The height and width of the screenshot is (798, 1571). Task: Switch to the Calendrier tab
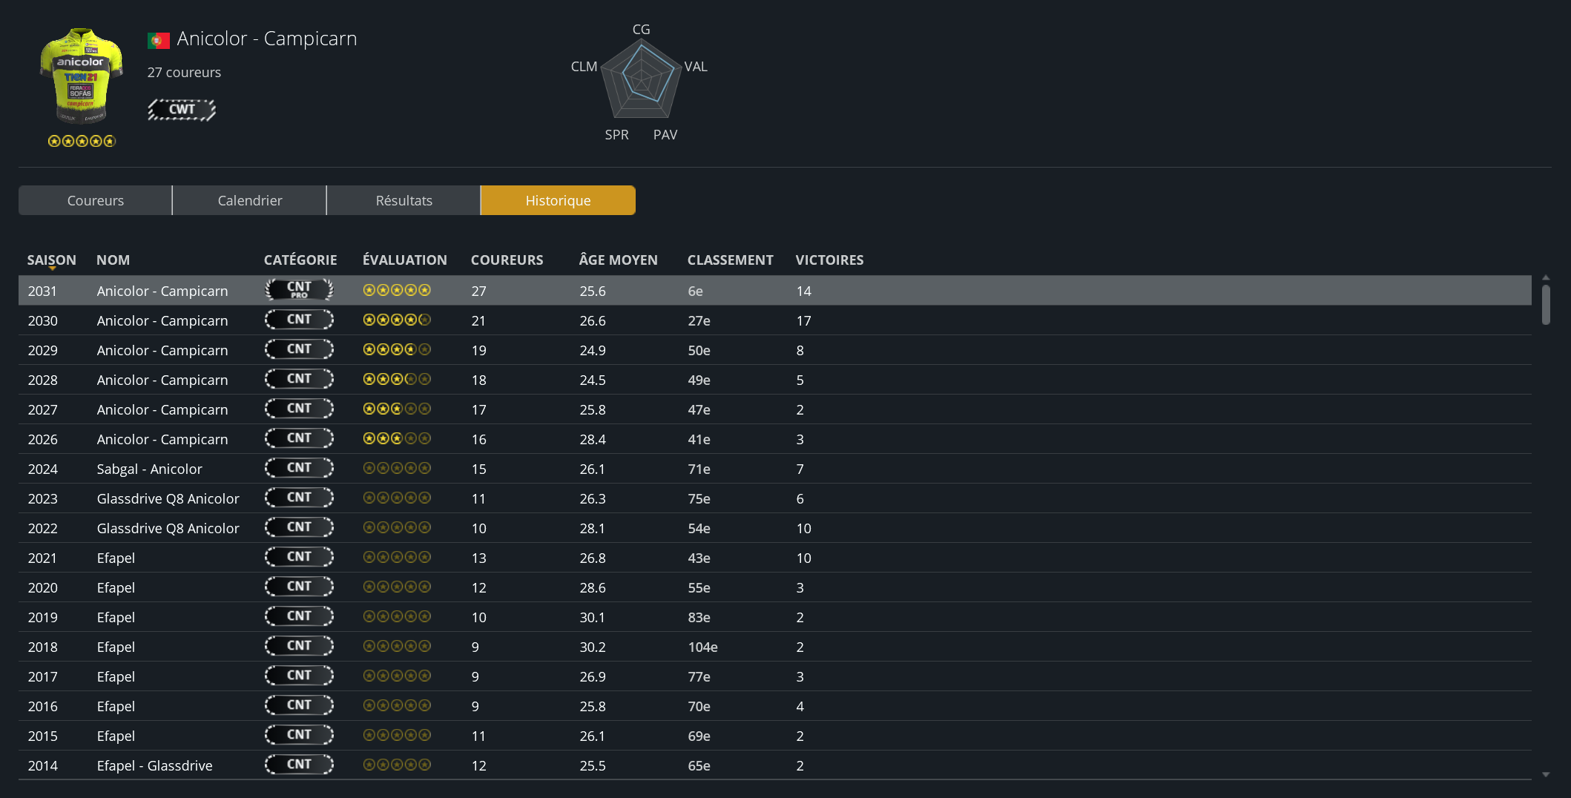[x=250, y=201]
